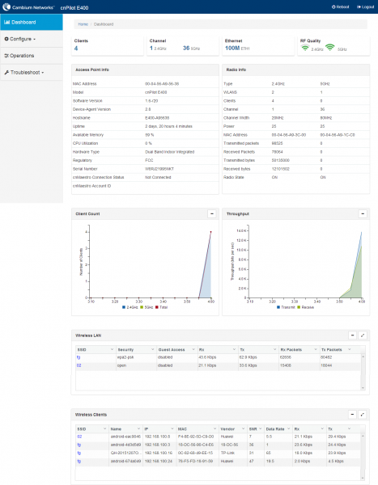
Task: Open the Security column dropdown arrow
Action: tap(152, 349)
